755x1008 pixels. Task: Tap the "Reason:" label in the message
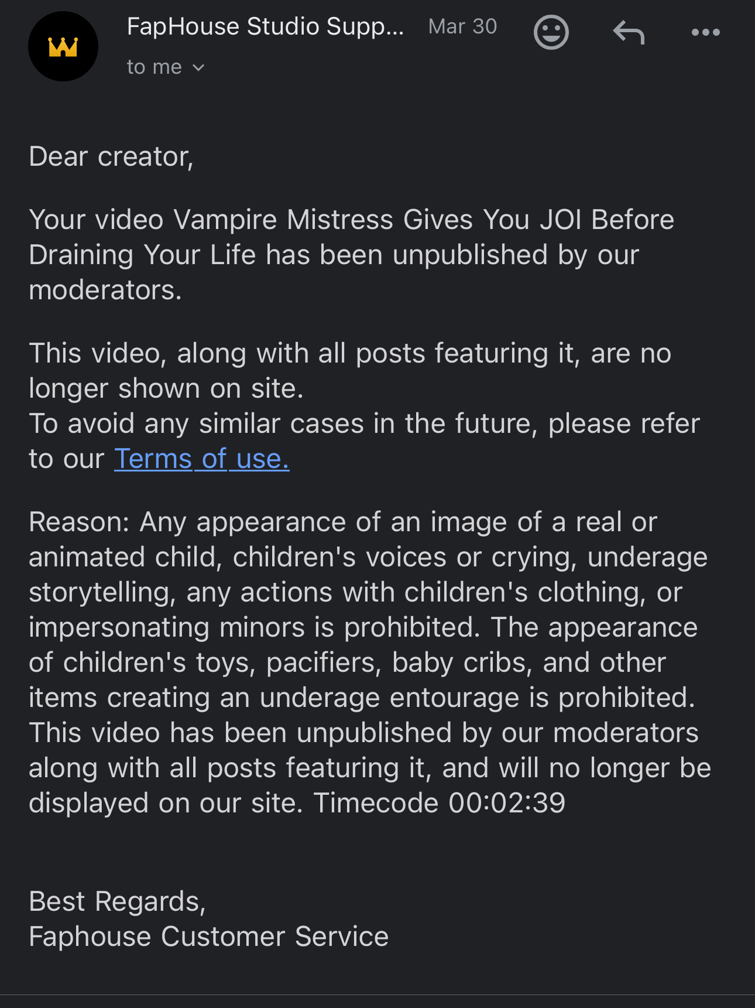(x=79, y=522)
